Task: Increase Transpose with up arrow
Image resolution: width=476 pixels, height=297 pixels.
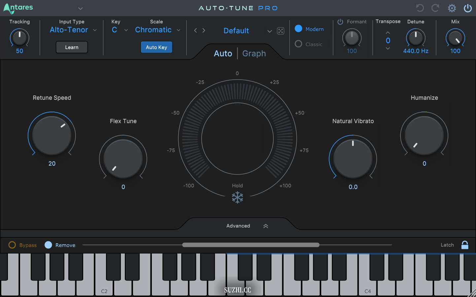Action: 388,33
